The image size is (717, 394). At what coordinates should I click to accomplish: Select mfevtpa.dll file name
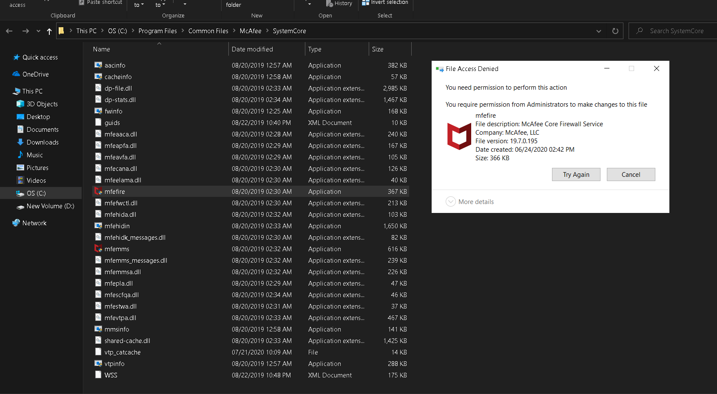click(x=120, y=318)
